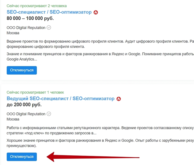194x165 pixels.
Task: Open the SEO-специалист / SEO-оптимизатор vacancy title
Action: click(49, 12)
